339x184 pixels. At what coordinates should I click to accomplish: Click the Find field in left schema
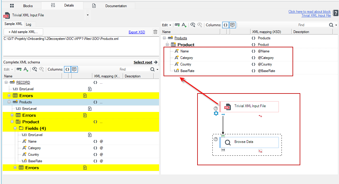click(x=134, y=69)
